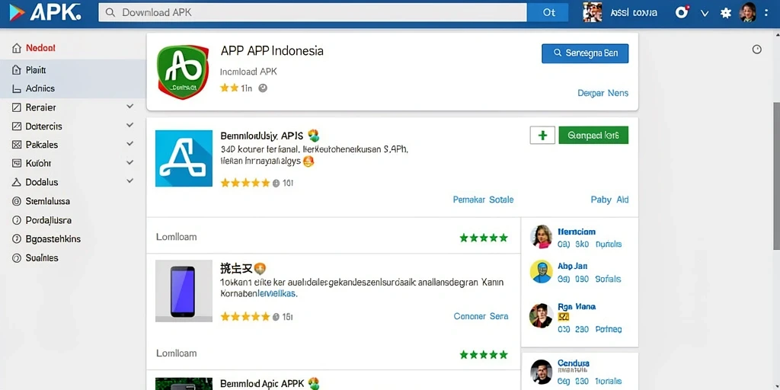
Task: Click the blue A app icon
Action: (184, 158)
